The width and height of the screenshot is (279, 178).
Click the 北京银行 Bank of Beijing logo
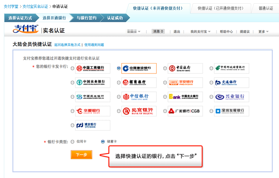[x=139, y=111]
